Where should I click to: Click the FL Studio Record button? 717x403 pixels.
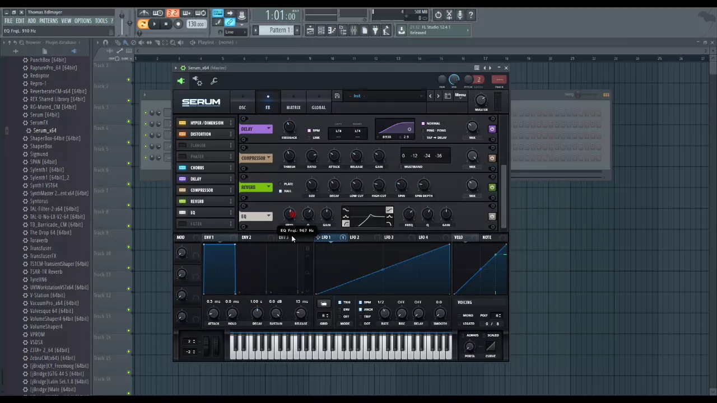[178, 24]
